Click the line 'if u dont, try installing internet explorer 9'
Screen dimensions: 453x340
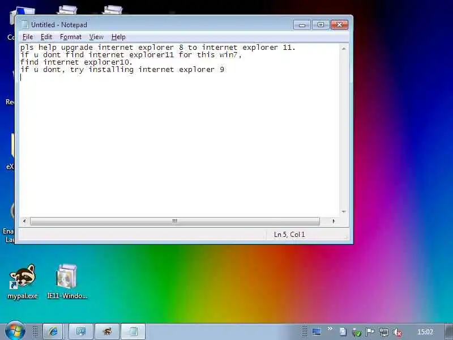122,70
